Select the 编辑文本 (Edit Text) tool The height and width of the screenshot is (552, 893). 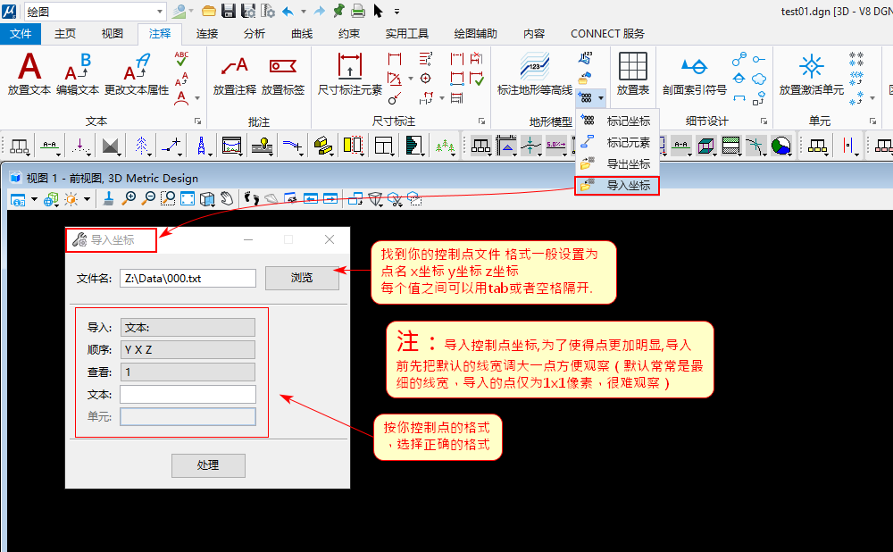point(78,73)
